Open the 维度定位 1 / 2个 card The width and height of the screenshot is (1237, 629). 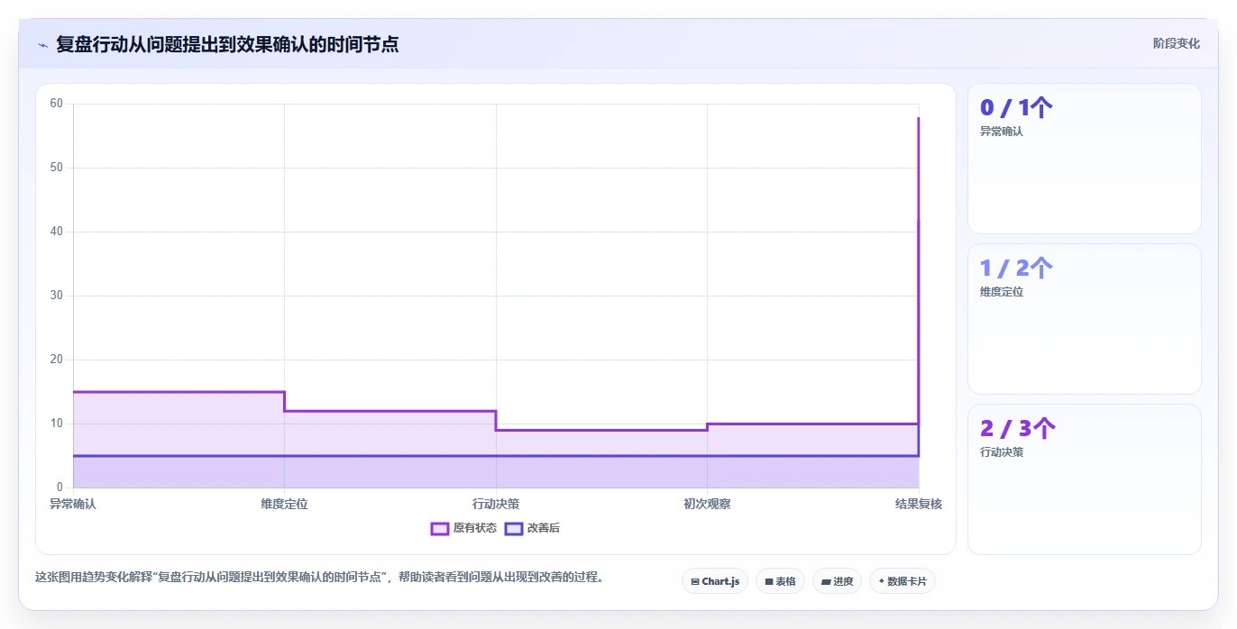(1084, 319)
